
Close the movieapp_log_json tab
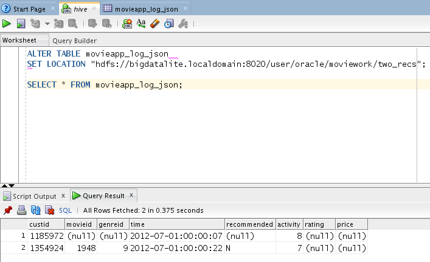(186, 9)
